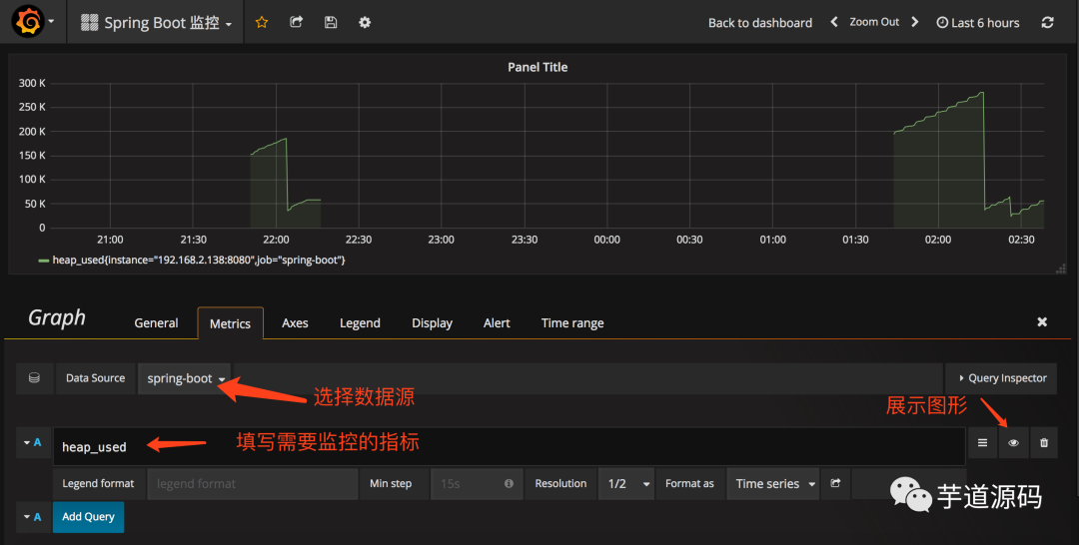Click the Format as label
1079x545 pixels.
[689, 484]
